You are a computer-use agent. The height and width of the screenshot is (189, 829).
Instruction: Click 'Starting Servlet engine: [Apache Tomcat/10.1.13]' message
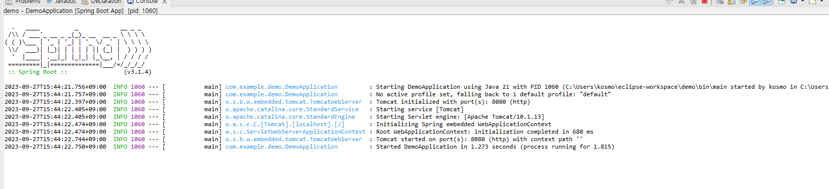tap(460, 117)
